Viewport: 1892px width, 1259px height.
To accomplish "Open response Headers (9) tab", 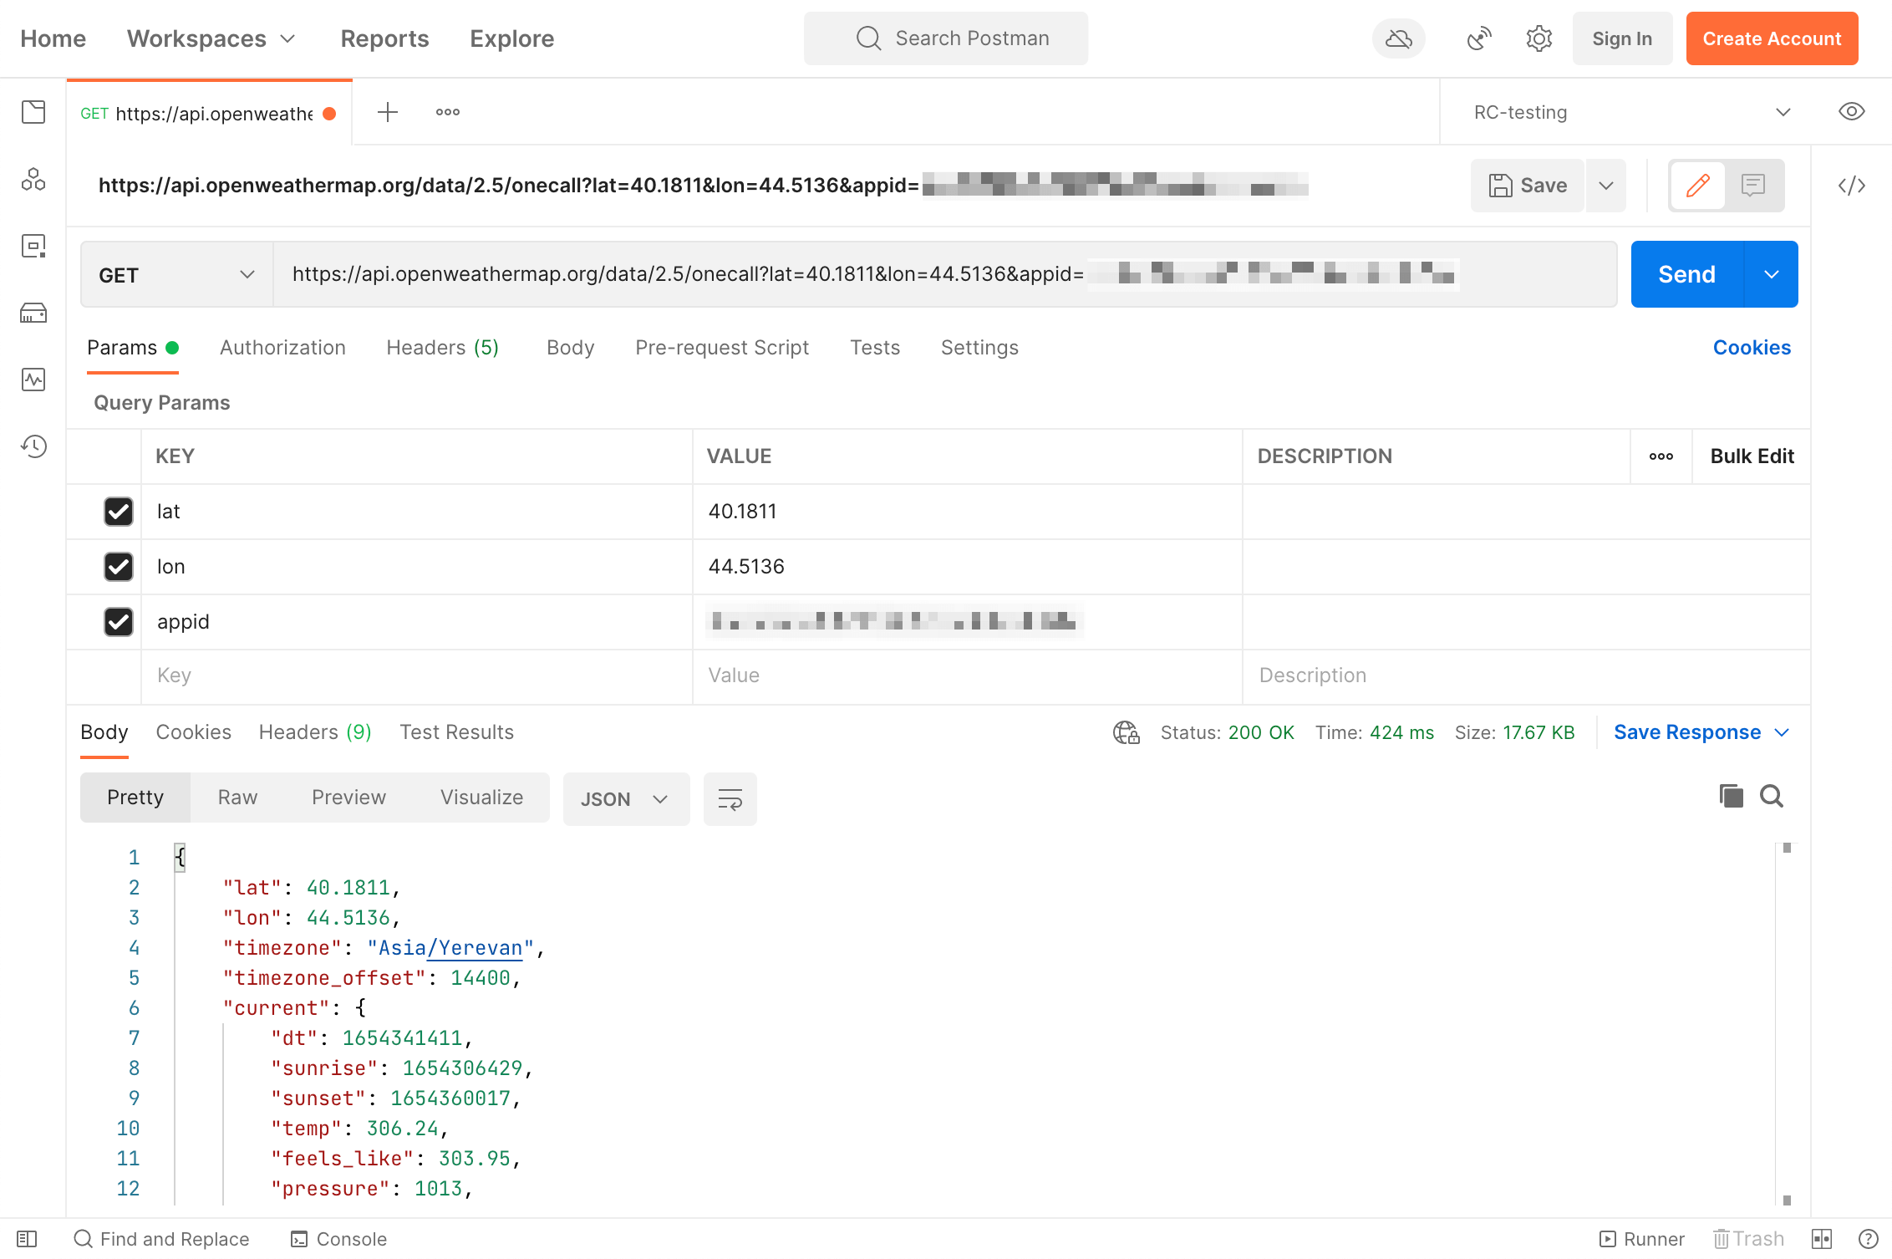I will 315,732.
